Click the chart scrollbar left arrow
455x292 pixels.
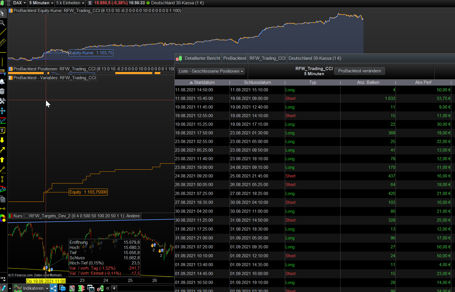tap(114, 288)
